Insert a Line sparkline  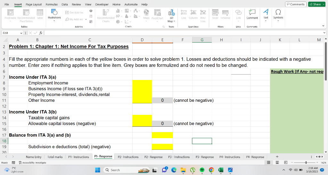(184, 15)
